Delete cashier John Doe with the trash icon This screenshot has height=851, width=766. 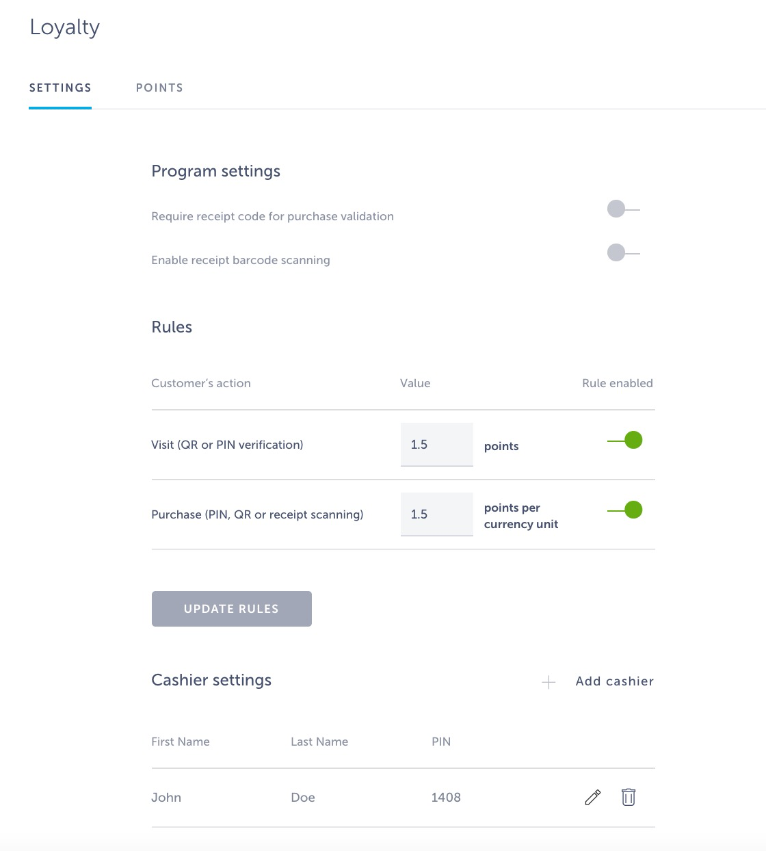click(628, 797)
